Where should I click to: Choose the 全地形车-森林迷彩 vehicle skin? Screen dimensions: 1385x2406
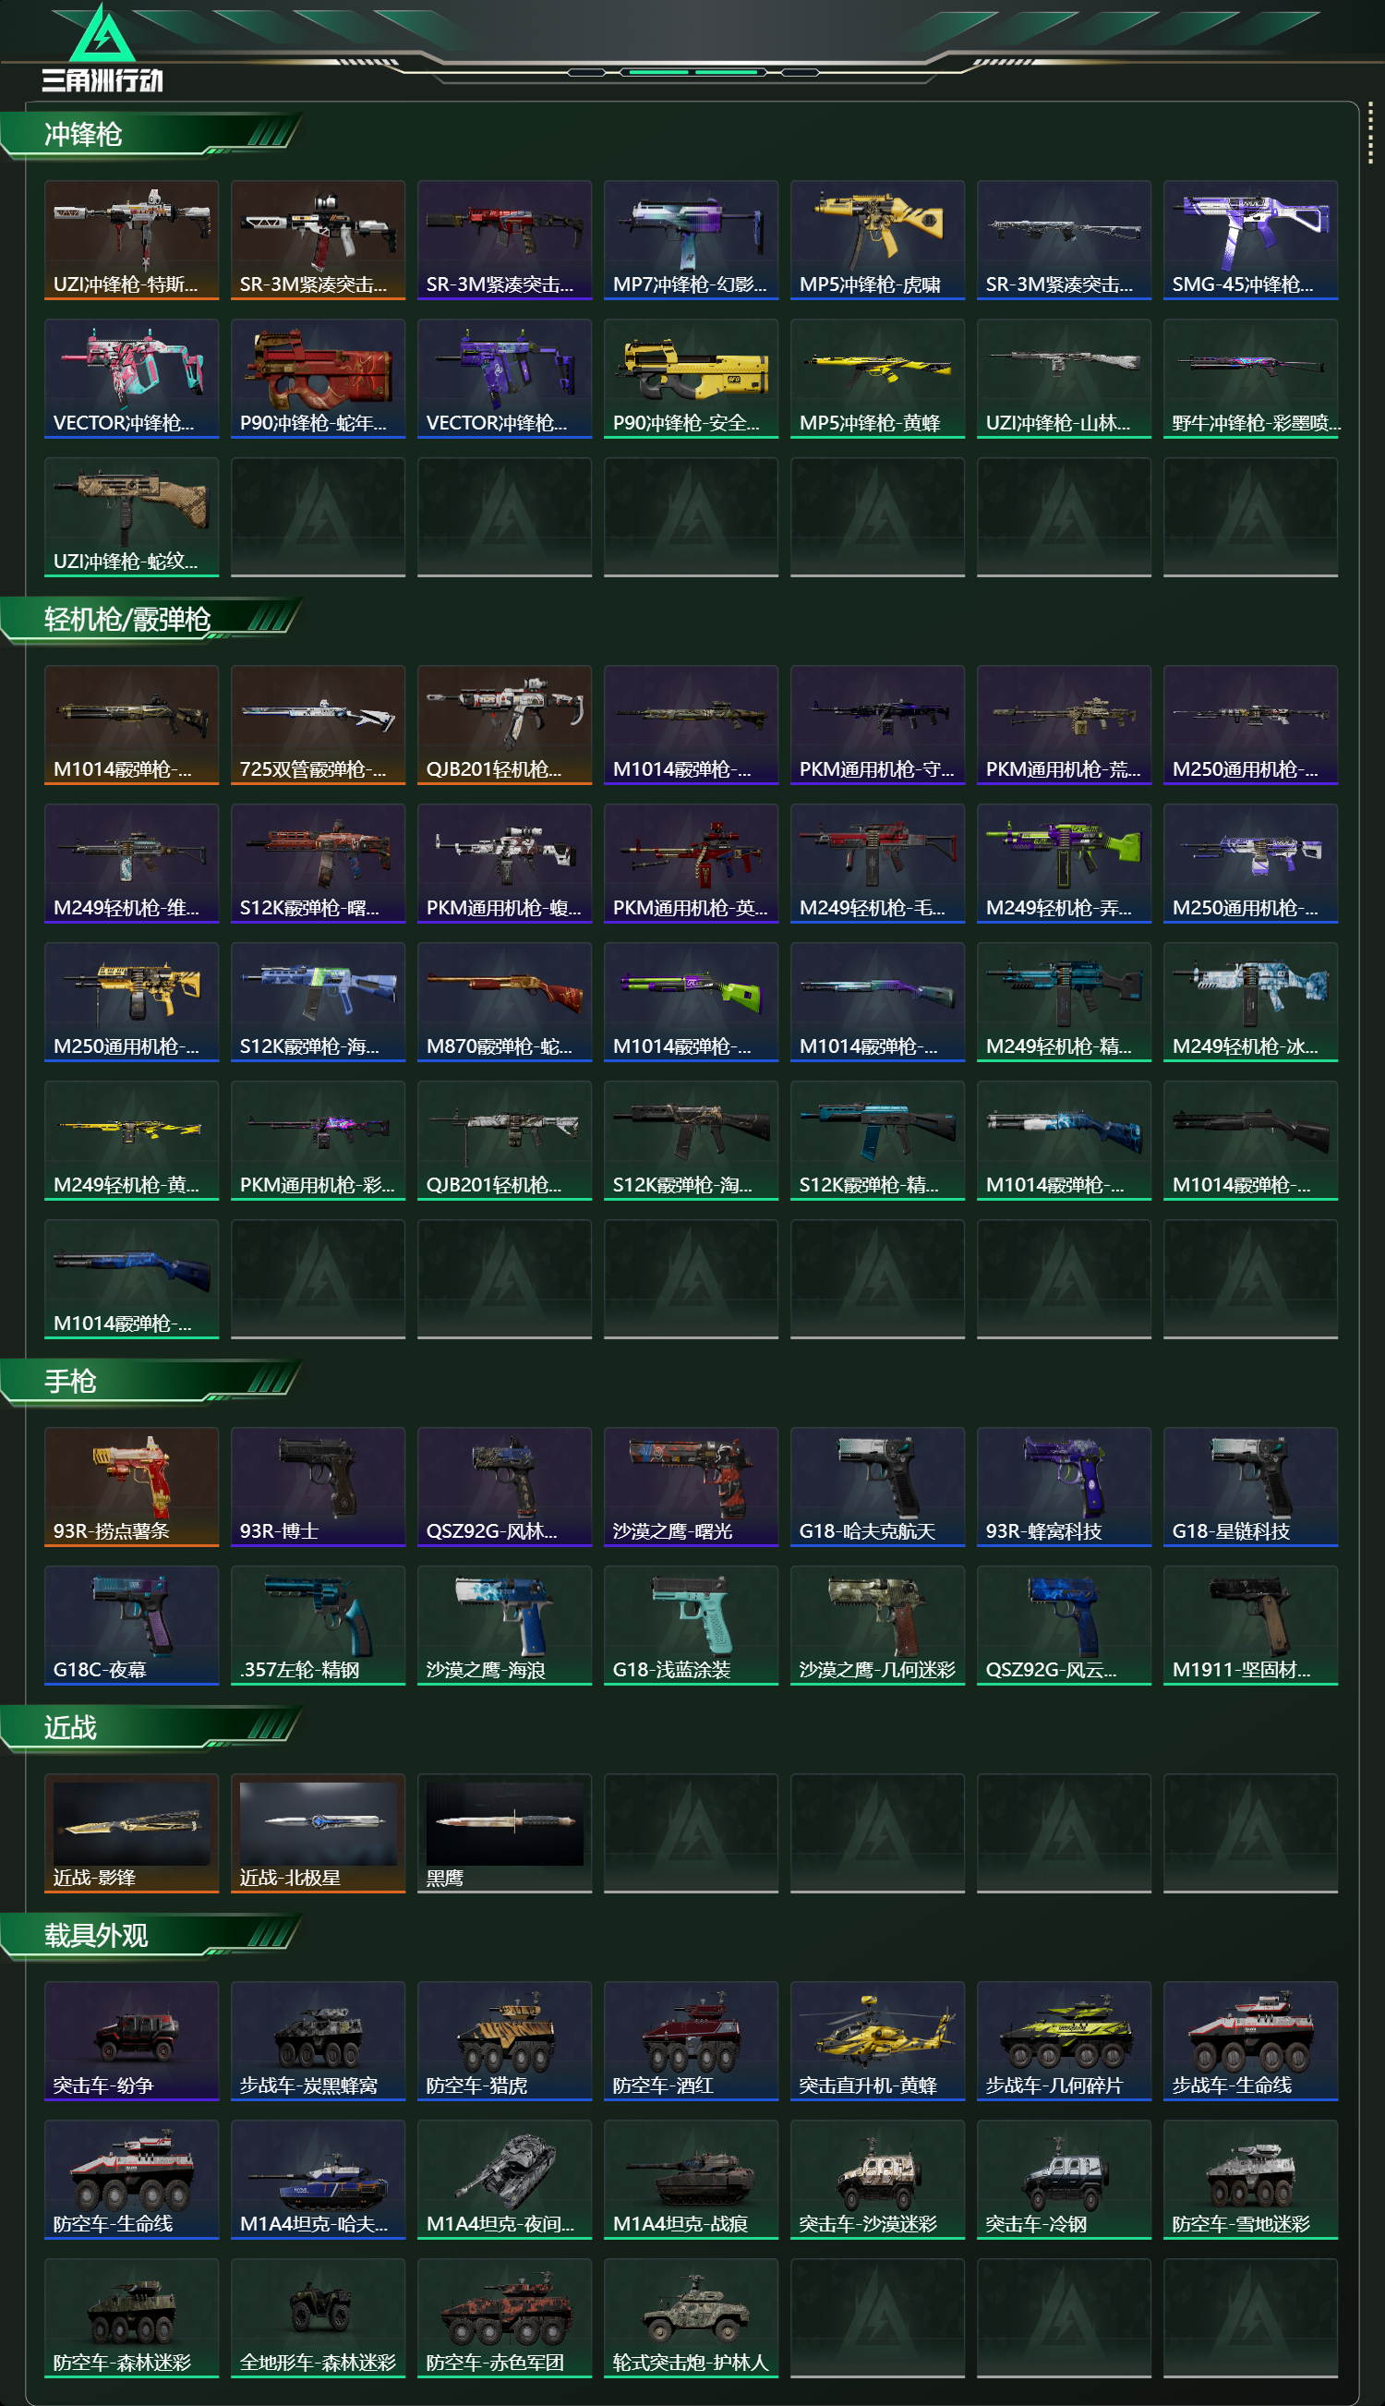coord(318,2317)
